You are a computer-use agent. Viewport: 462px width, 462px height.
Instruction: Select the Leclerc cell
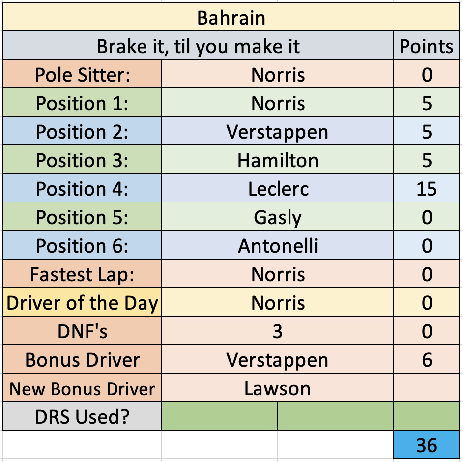click(278, 188)
